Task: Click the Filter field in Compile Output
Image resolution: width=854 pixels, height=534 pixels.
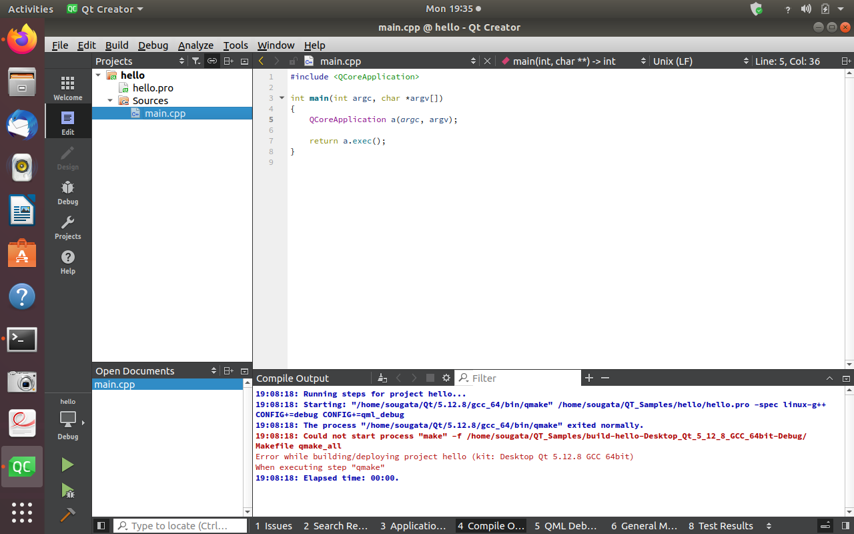Action: 520,378
